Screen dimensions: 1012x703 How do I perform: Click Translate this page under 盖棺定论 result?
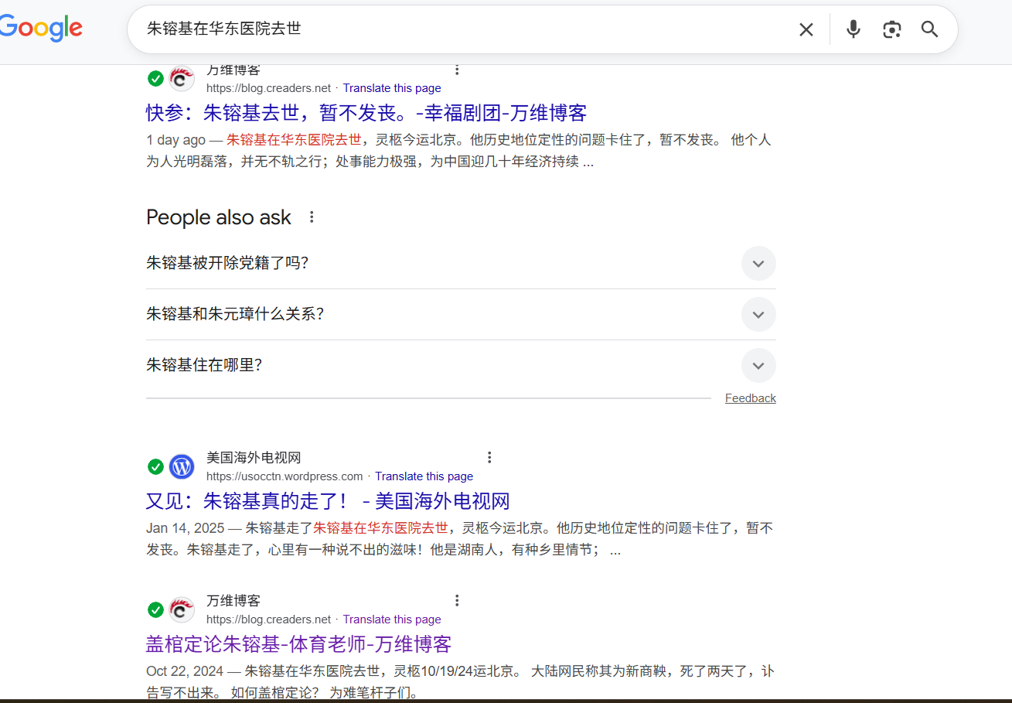click(392, 619)
